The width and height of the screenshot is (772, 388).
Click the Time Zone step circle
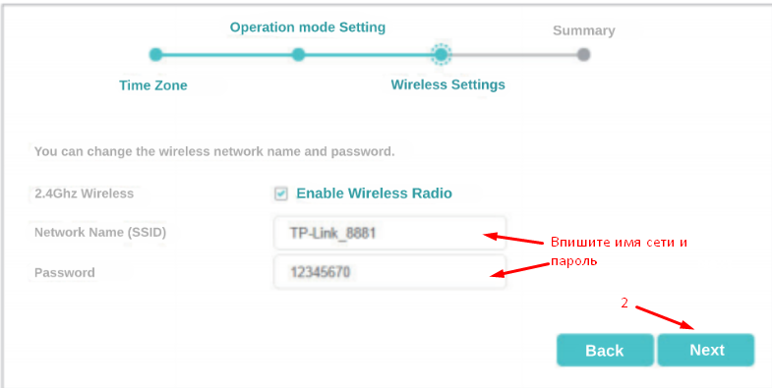click(155, 55)
